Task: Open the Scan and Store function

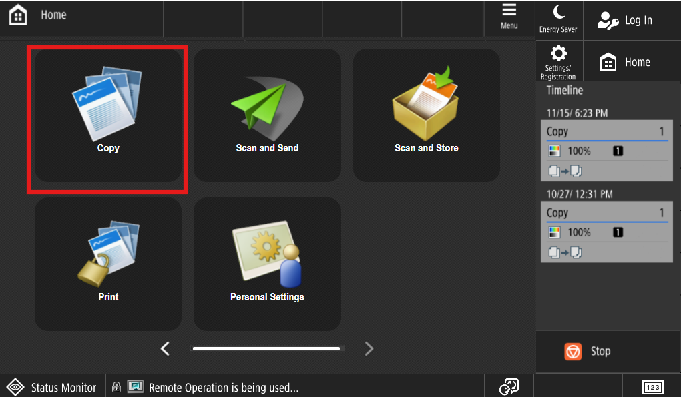Action: tap(427, 115)
